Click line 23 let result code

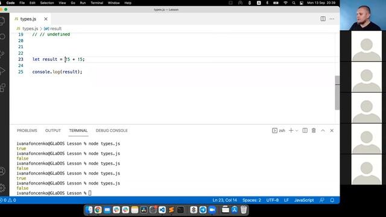tap(59, 59)
